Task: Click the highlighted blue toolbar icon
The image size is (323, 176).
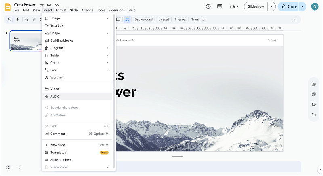Action: [x=127, y=19]
